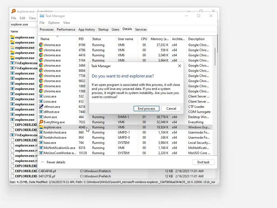
Task: Click End task in Task Manager
Action: click(x=203, y=162)
